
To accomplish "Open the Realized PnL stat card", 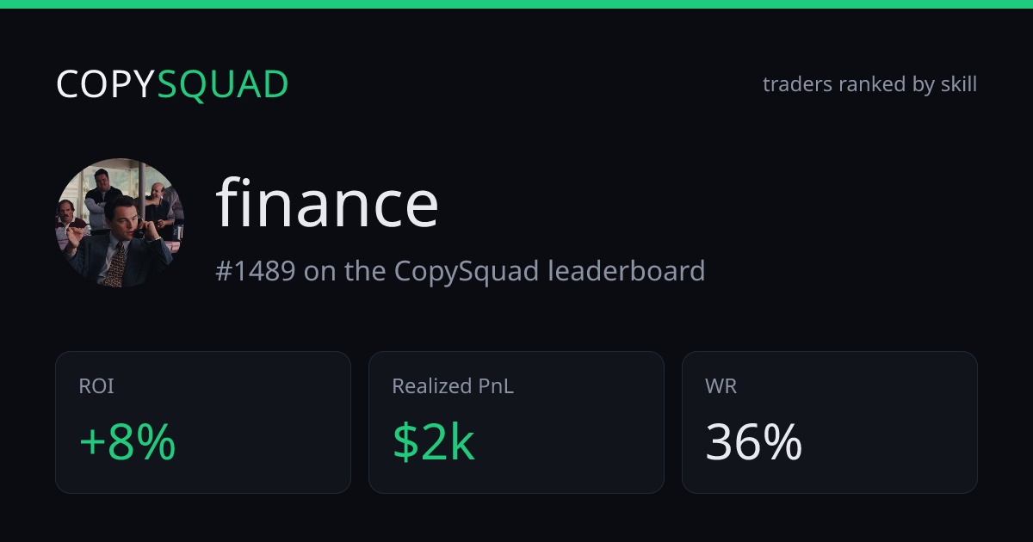I will (516, 422).
